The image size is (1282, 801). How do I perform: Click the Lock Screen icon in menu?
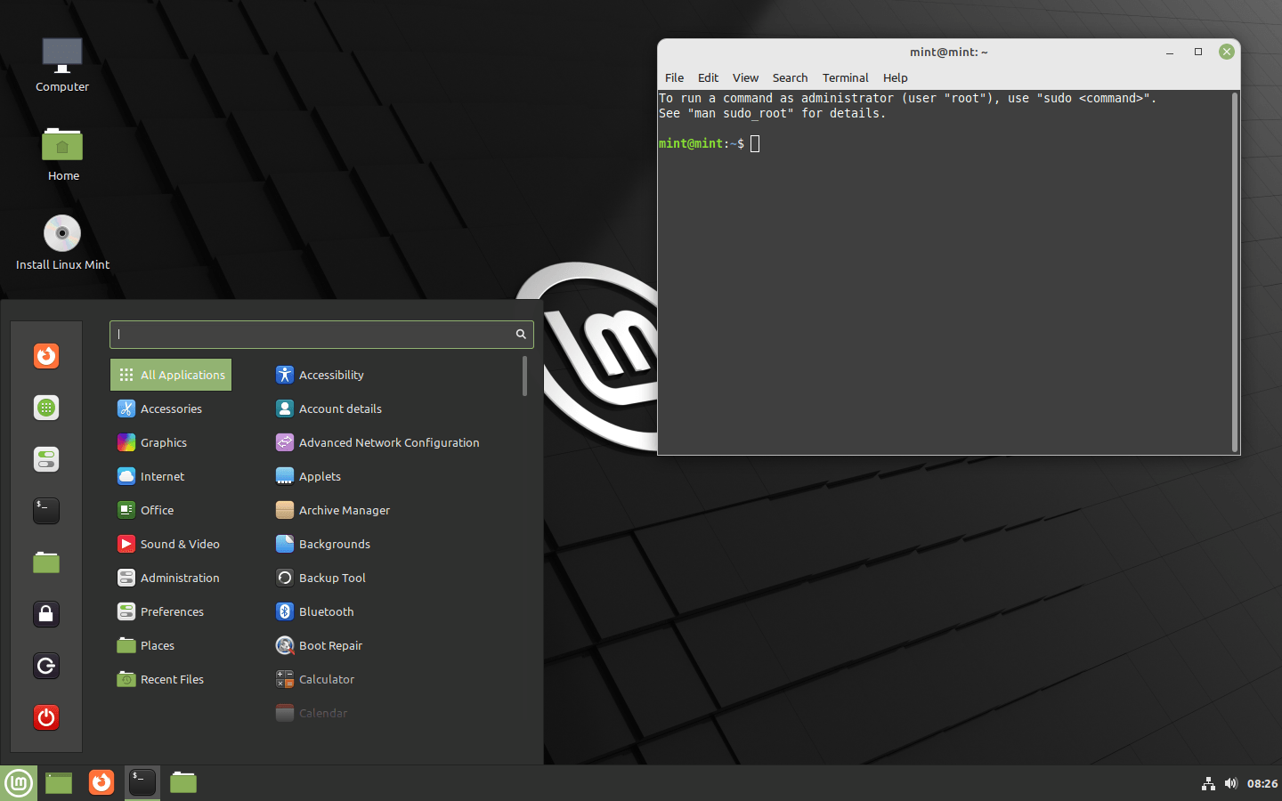coord(46,614)
